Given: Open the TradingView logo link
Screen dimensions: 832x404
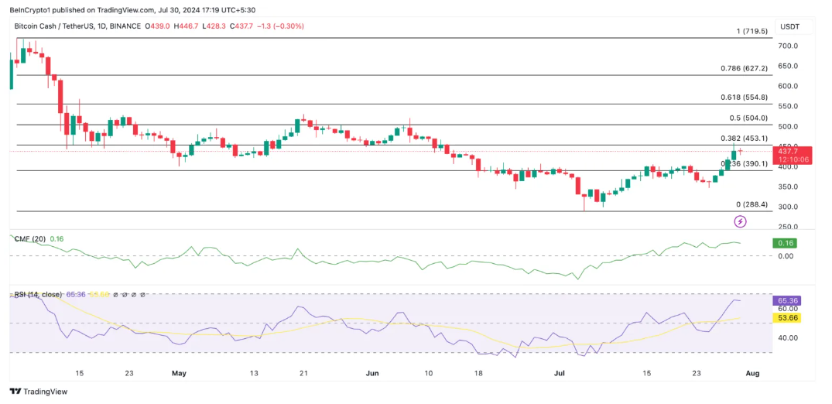Looking at the screenshot, I should click(39, 392).
